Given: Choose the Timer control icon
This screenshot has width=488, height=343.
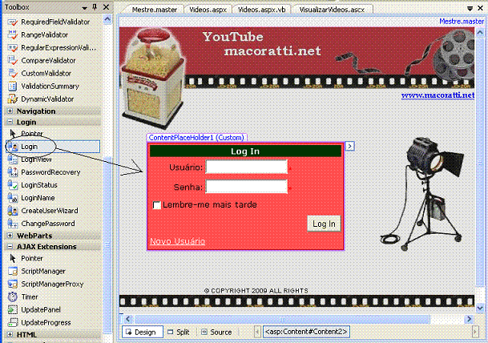Looking at the screenshot, I should (x=13, y=297).
